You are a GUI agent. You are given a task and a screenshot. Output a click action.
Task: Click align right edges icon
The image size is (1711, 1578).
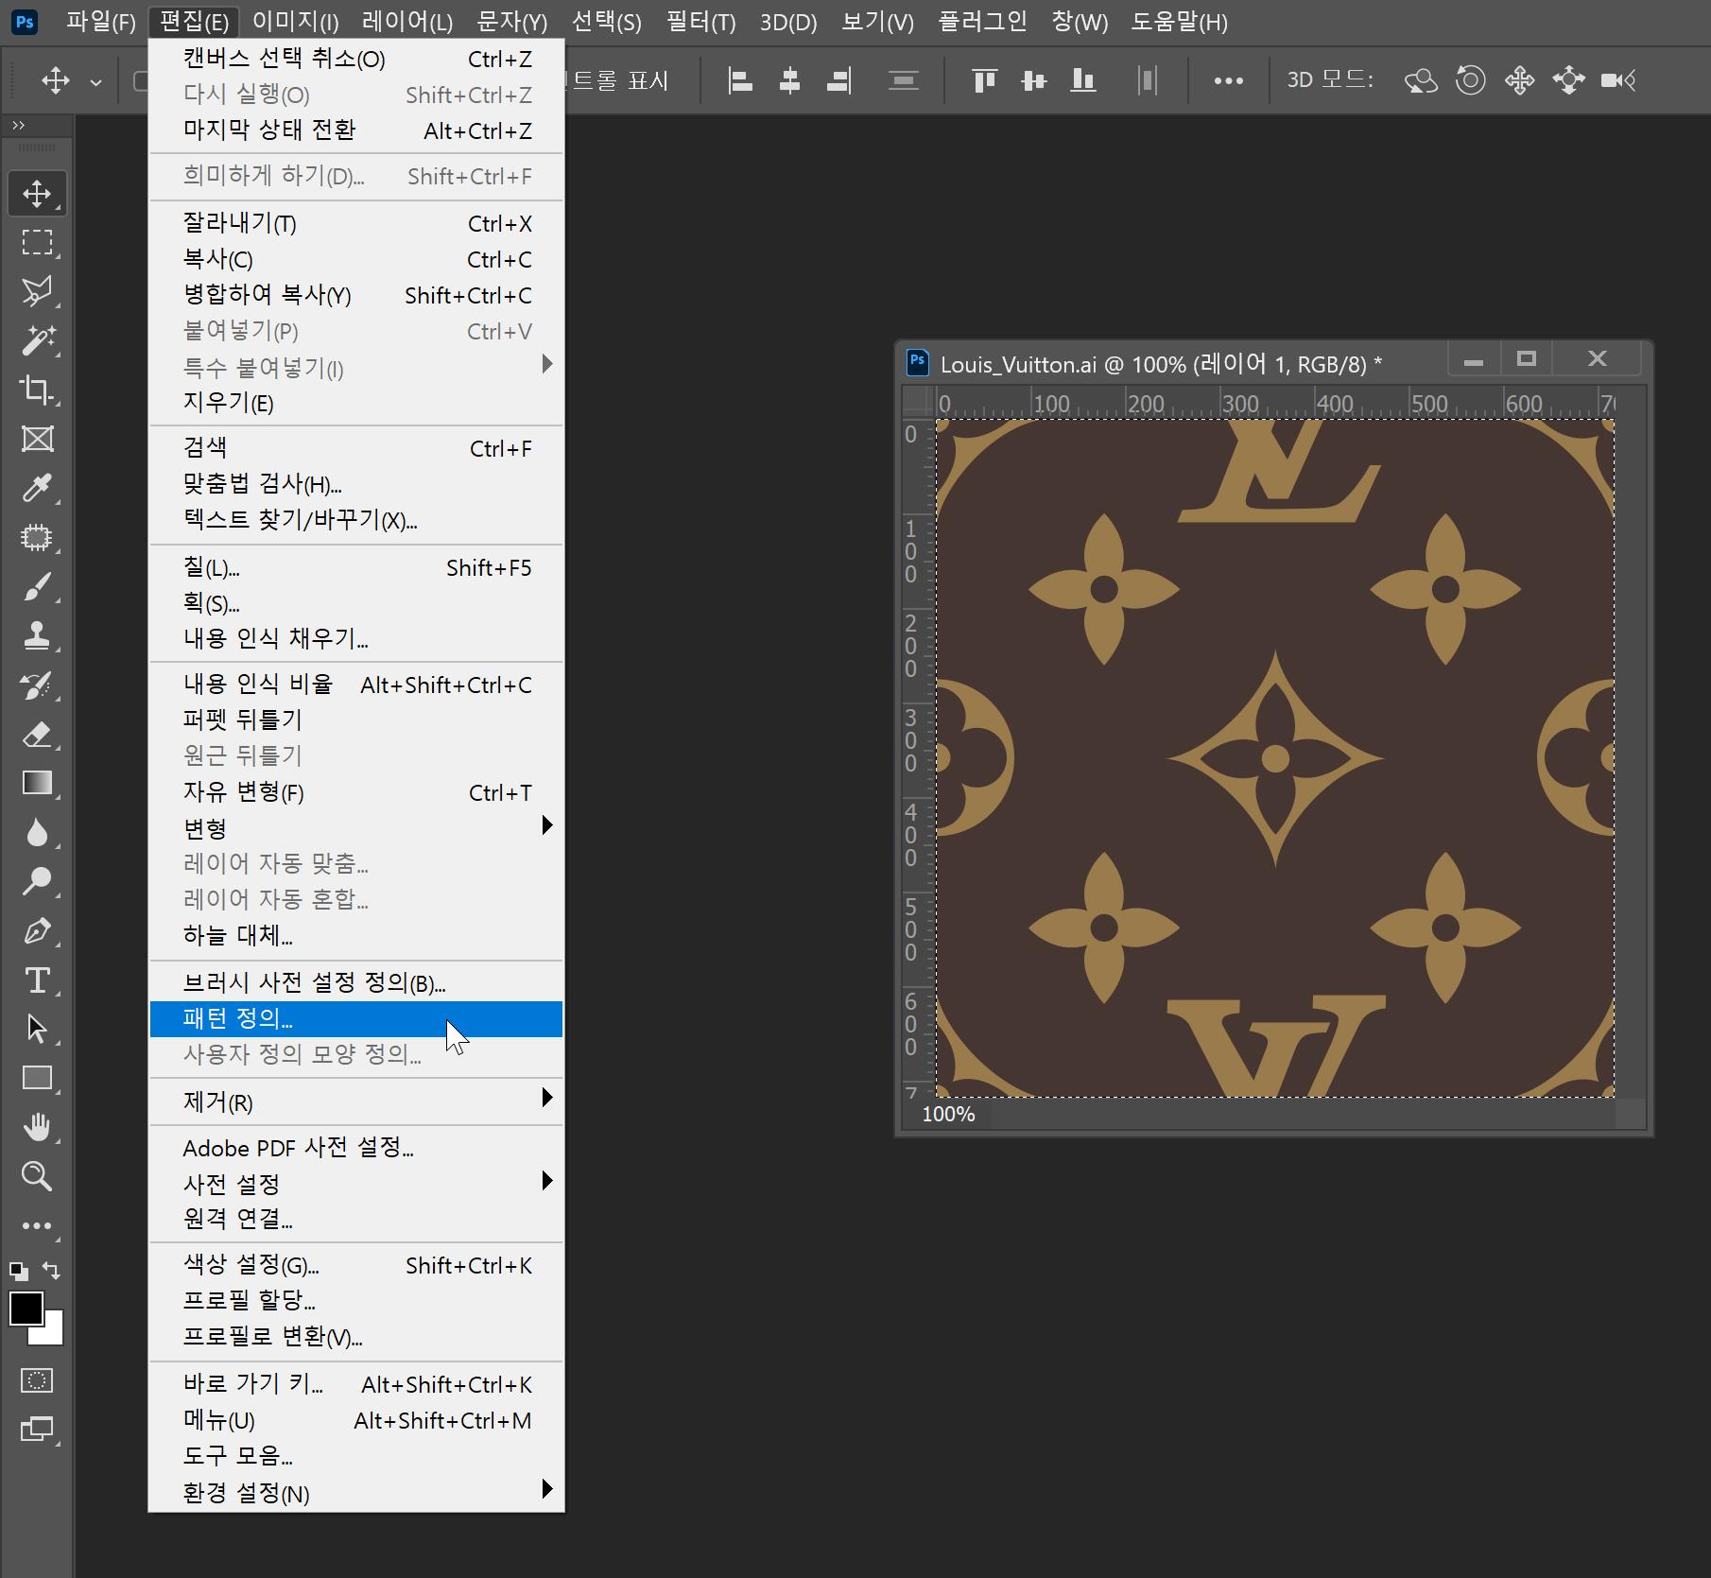pos(839,81)
